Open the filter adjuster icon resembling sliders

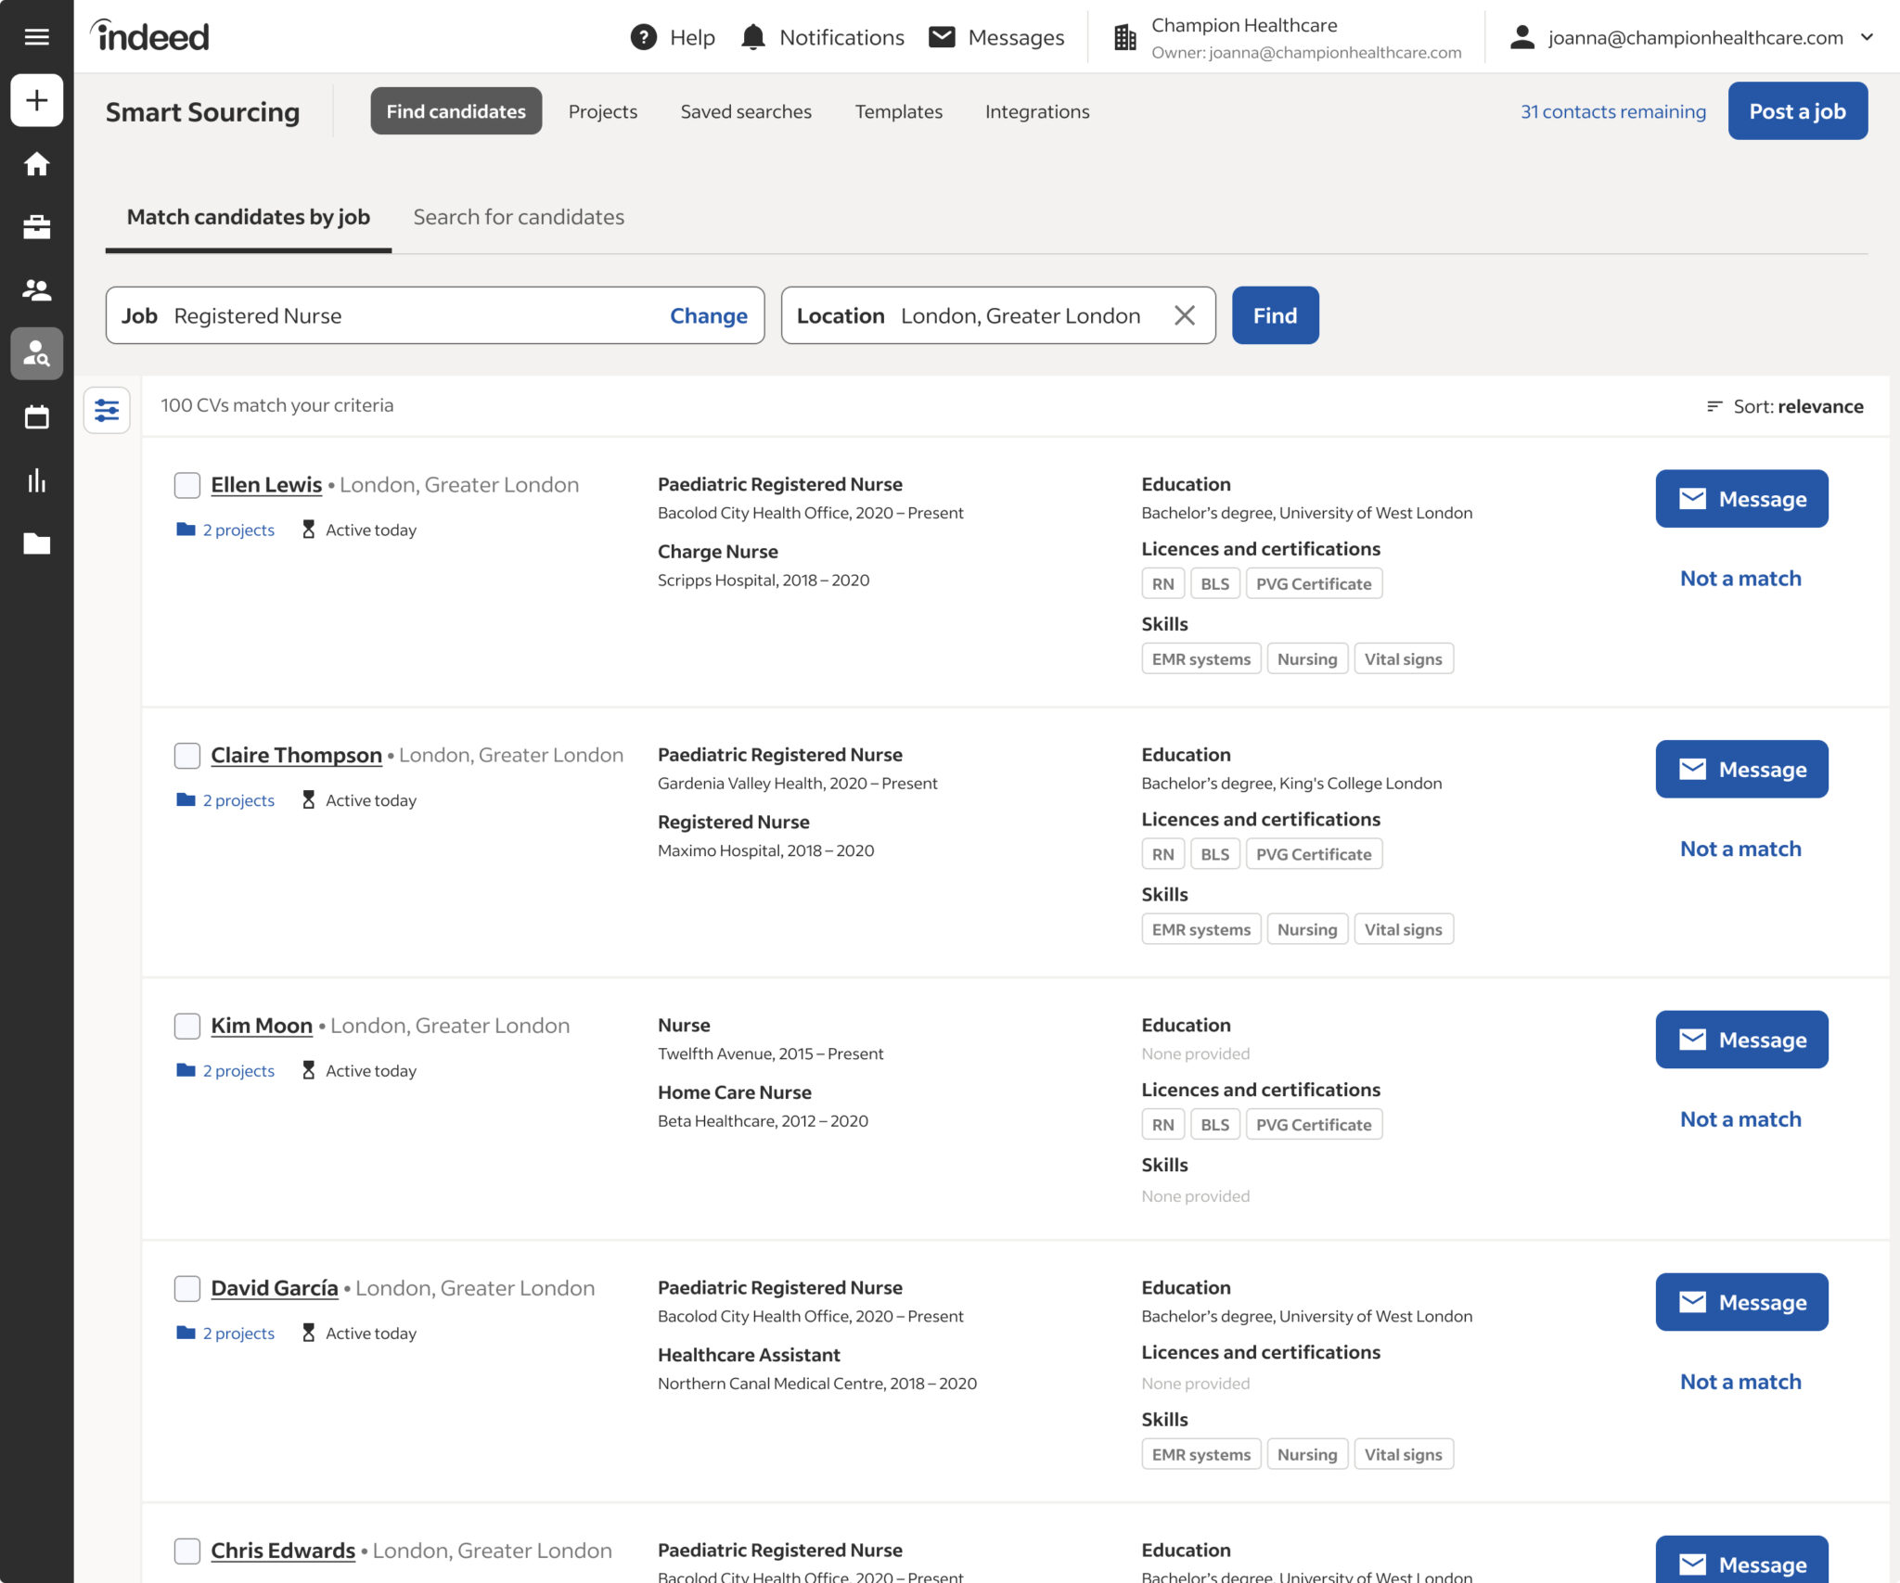(107, 409)
